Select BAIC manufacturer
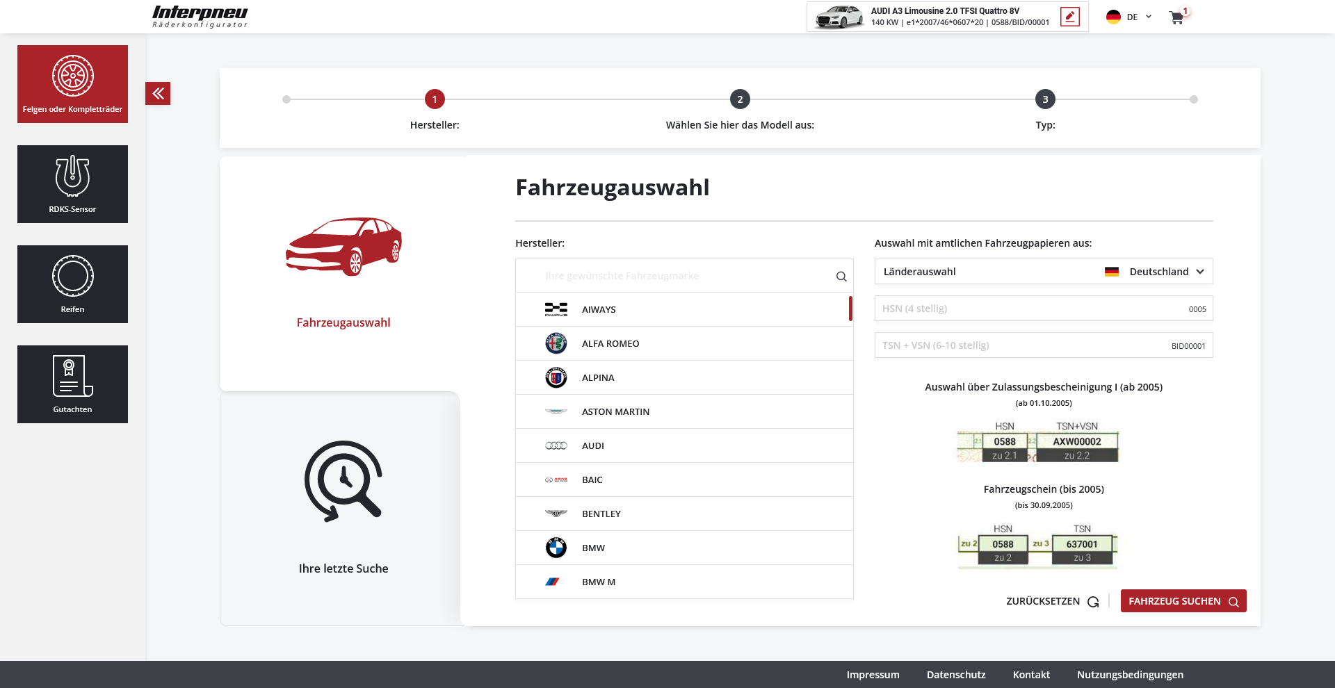 click(x=684, y=480)
